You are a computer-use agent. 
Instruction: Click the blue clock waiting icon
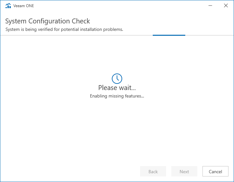[x=117, y=78]
